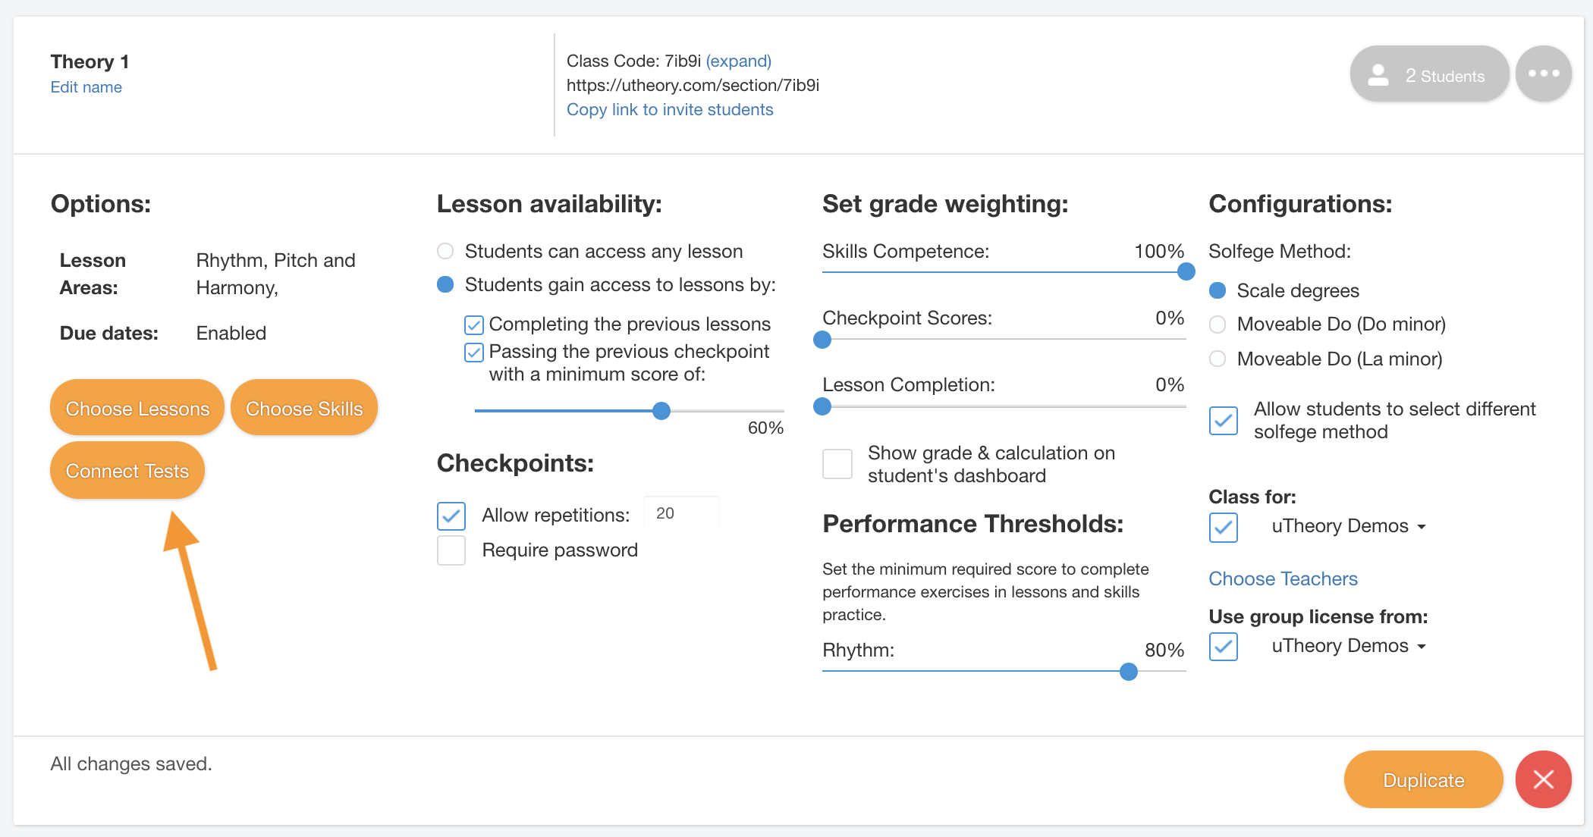The image size is (1593, 837).
Task: Click Edit name link
Action: [87, 86]
